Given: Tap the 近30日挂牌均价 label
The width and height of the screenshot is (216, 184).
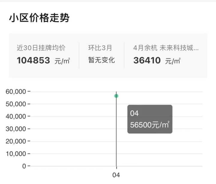Looking at the screenshot, I should (41, 48).
